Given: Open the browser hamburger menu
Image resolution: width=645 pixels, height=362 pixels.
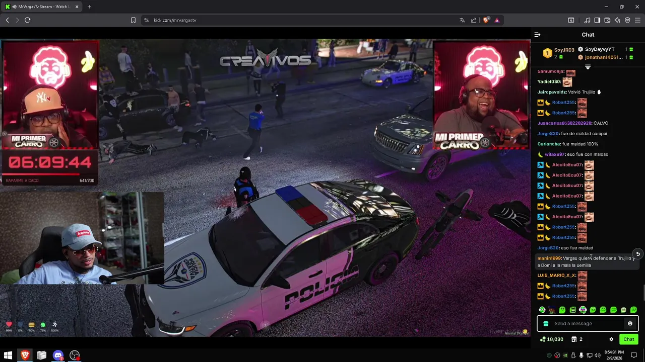Looking at the screenshot, I should coord(637,20).
